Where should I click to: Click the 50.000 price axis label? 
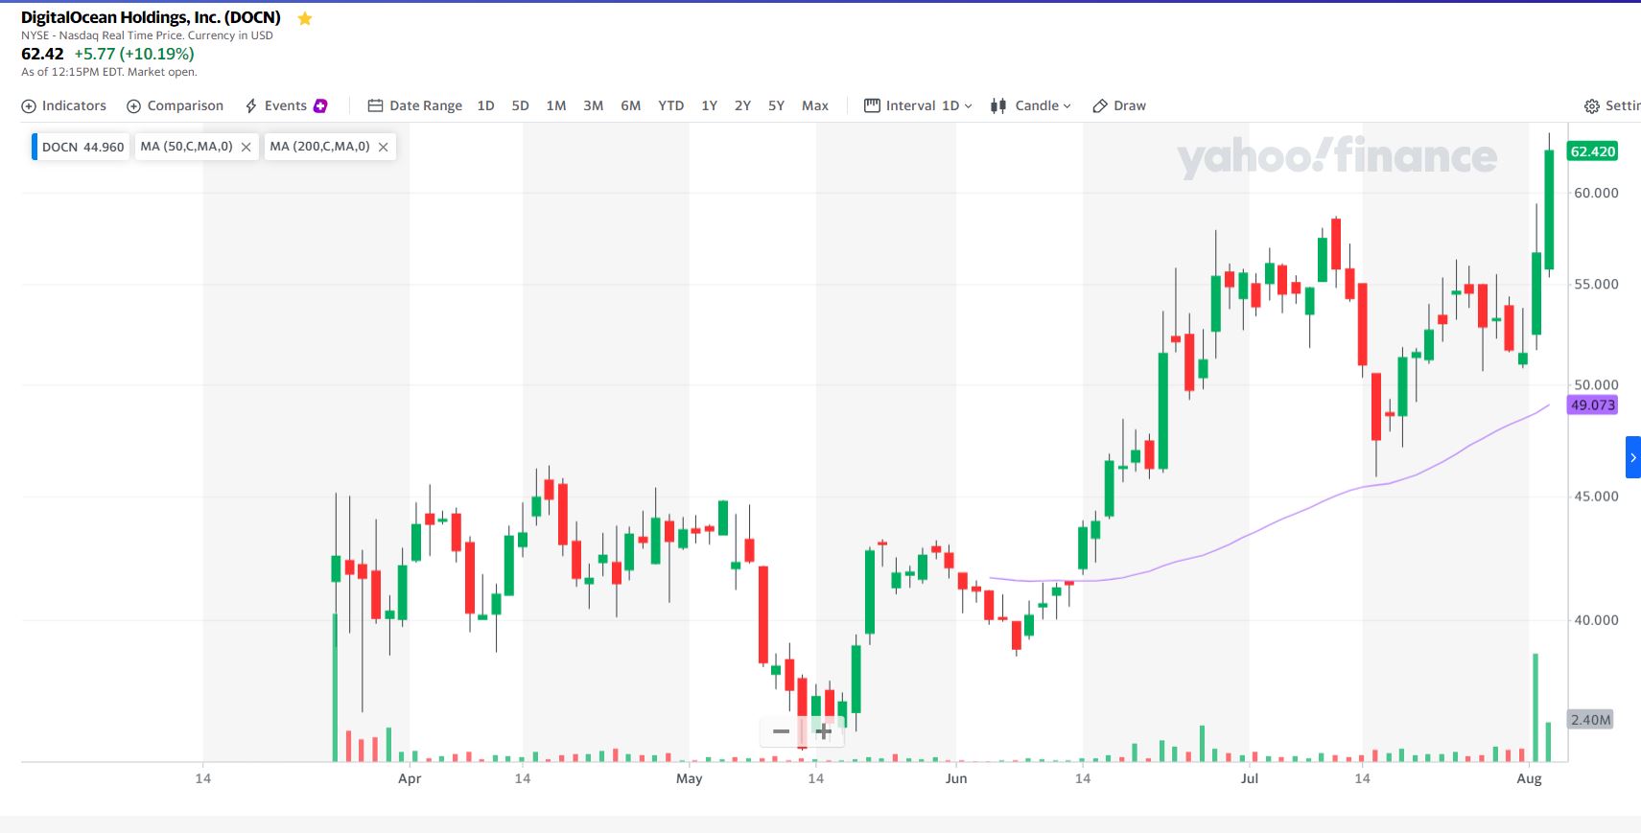pyautogui.click(x=1596, y=384)
